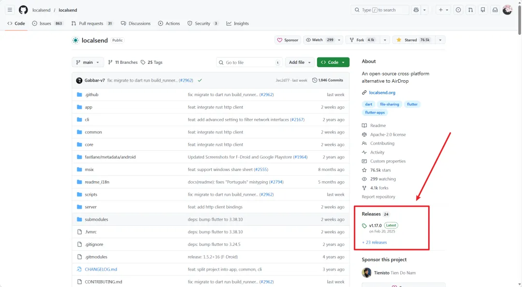Viewport: 522px width, 287px height.
Task: Expand the Fork options dropdown arrow
Action: click(385, 40)
